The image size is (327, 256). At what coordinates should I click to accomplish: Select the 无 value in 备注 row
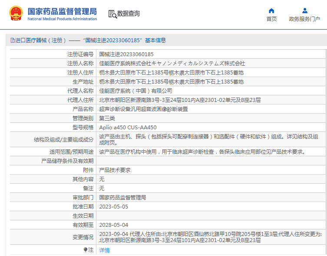coord(102,189)
